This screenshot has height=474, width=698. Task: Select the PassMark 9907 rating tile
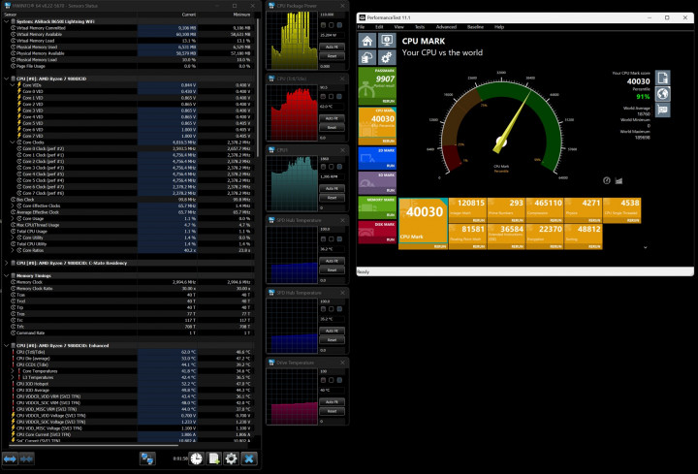click(377, 86)
